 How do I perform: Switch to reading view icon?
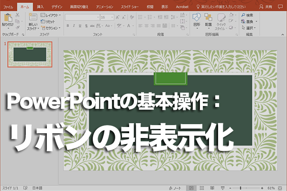(x=212, y=188)
